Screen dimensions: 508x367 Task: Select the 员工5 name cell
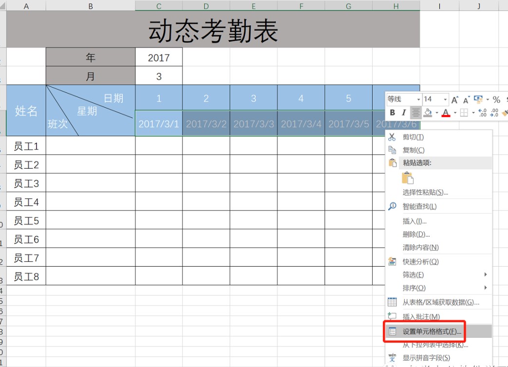26,220
